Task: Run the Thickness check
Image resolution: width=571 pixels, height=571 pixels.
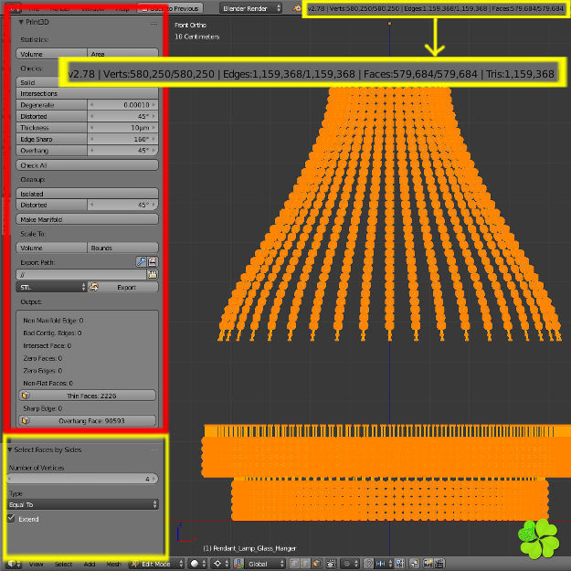Action: [x=51, y=128]
